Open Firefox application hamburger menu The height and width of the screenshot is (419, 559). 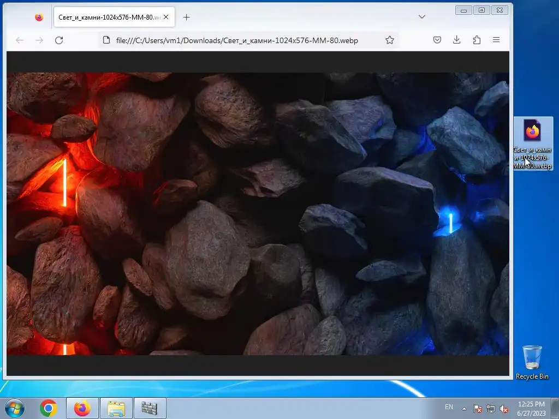tap(496, 40)
